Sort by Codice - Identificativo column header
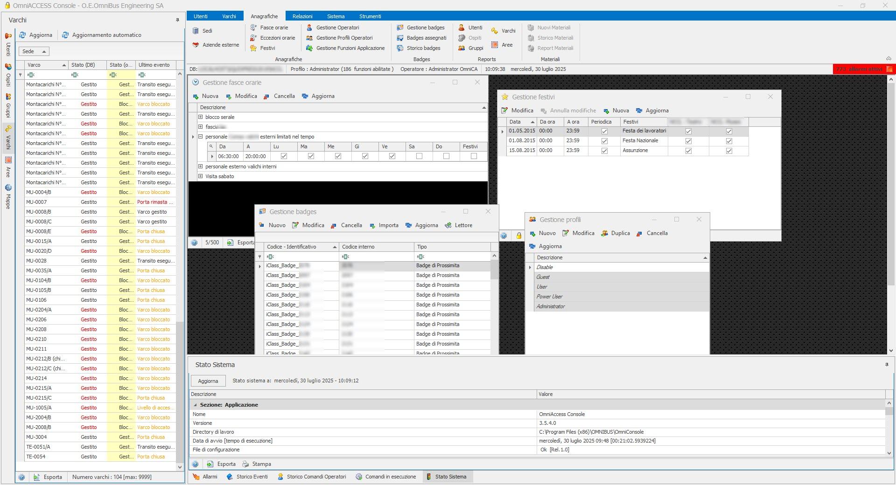 point(301,247)
